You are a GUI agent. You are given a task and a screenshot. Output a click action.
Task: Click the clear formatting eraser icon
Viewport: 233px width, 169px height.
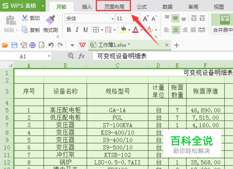[x=150, y=30]
